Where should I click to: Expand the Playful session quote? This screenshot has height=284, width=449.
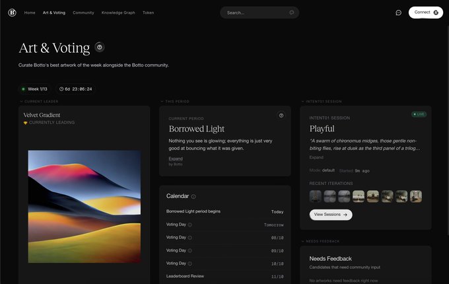(x=316, y=157)
